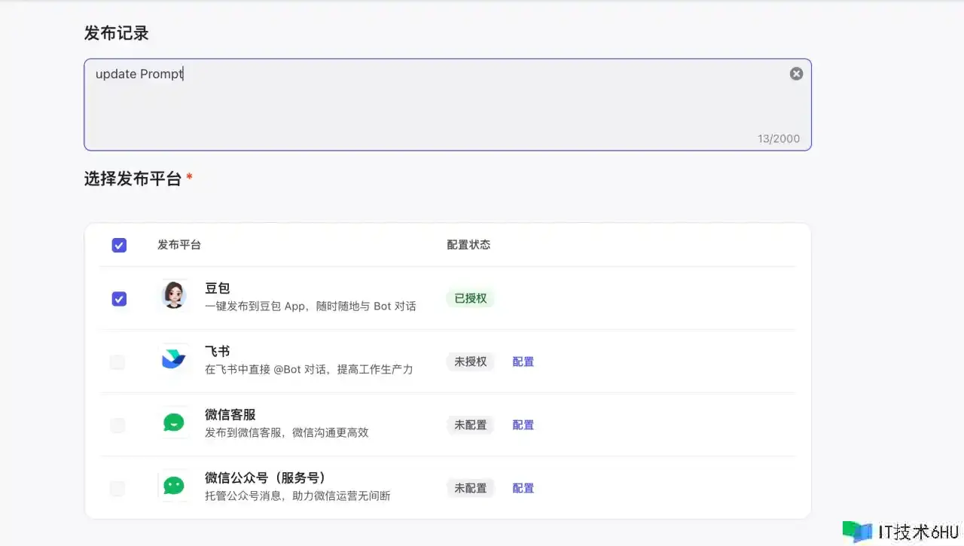This screenshot has height=546, width=964.
Task: Check the 飞书 platform checkbox
Action: click(x=117, y=362)
